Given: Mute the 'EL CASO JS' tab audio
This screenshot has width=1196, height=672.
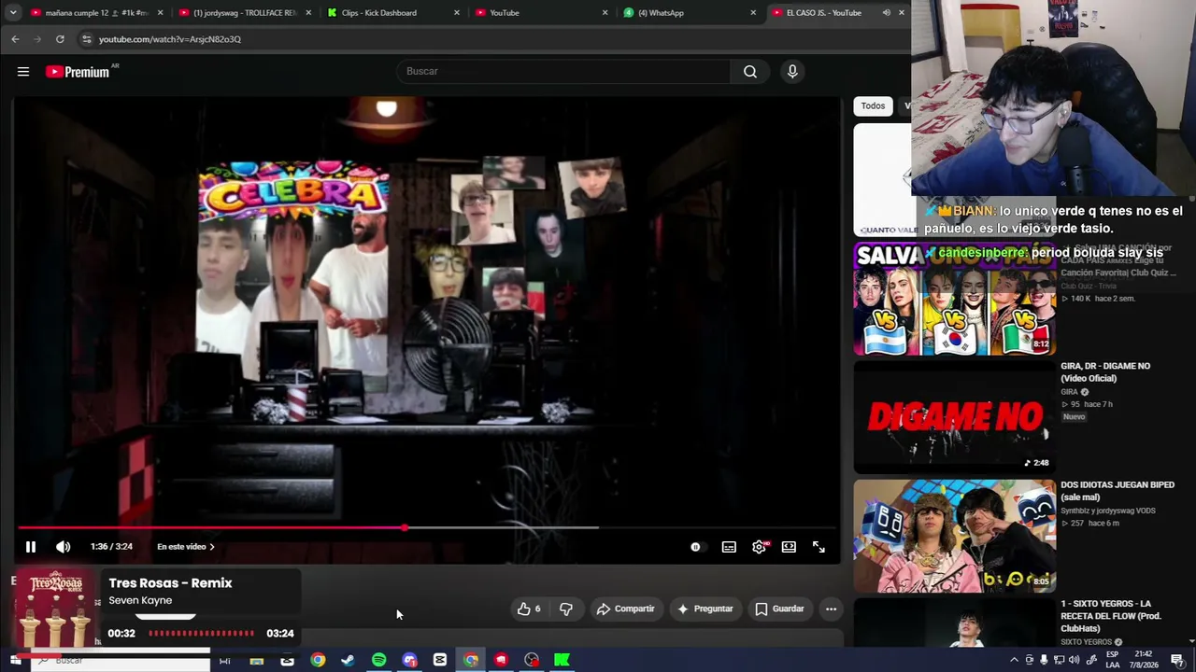Looking at the screenshot, I should 886,13.
